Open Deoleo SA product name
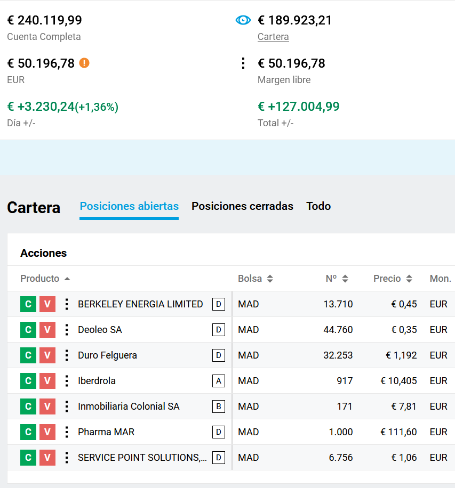Viewport: 455px width, 488px height. click(x=100, y=330)
